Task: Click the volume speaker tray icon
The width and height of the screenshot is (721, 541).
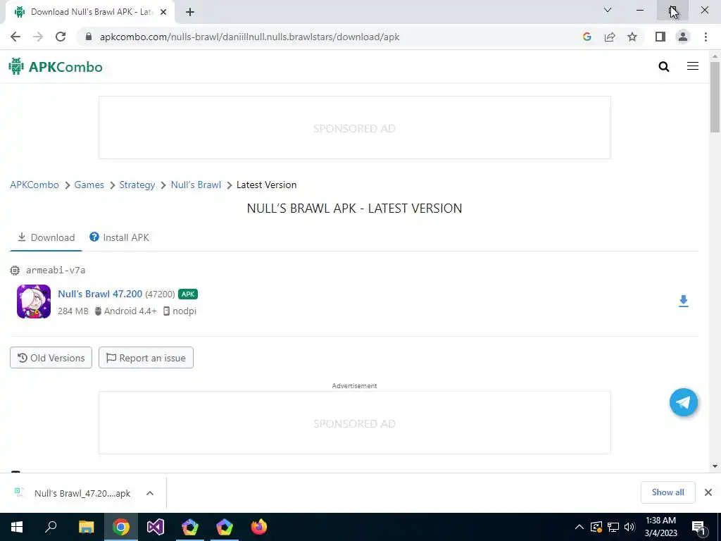Action: pyautogui.click(x=629, y=527)
